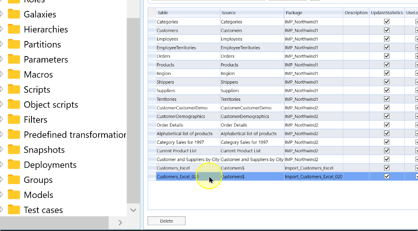The image size is (418, 231).
Task: Expand the Parameters tree node arrow
Action: pyautogui.click(x=2, y=59)
